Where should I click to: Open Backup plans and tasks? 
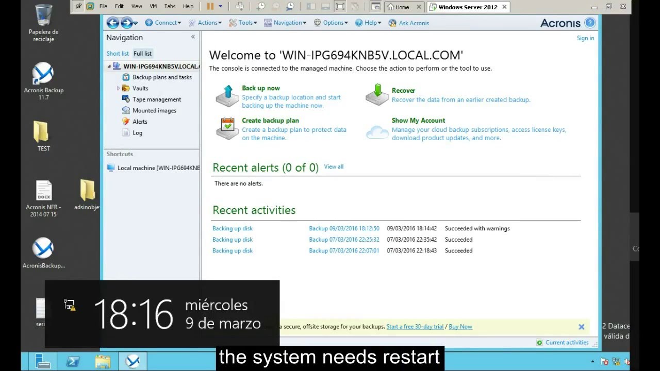pyautogui.click(x=162, y=77)
